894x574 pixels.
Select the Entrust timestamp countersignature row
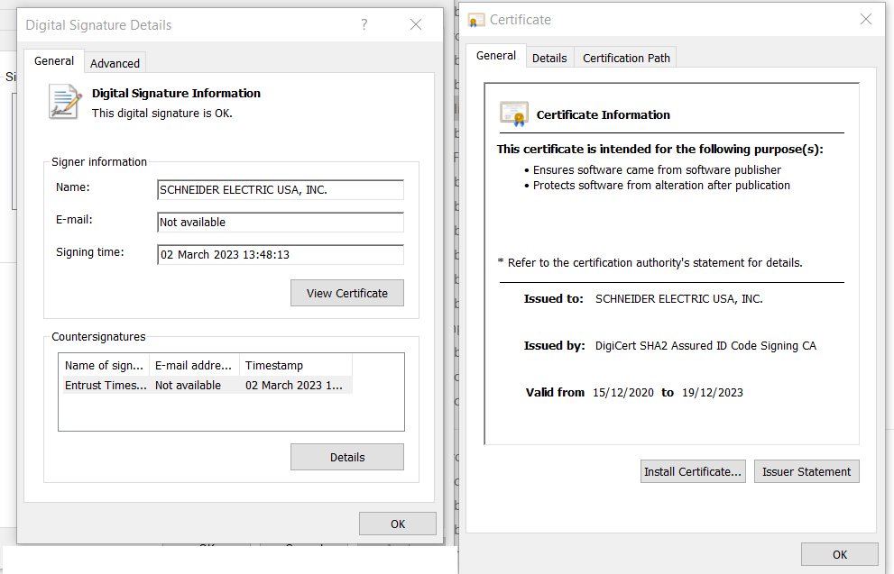click(205, 385)
